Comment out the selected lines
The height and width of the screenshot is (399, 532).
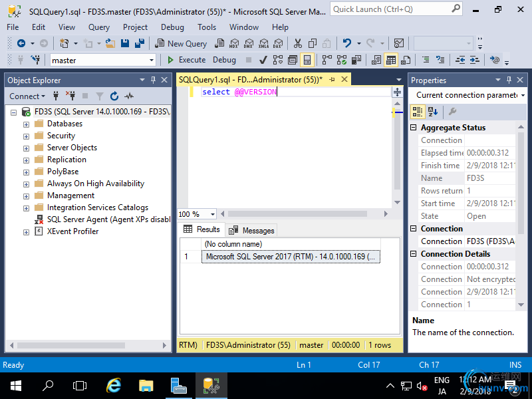click(426, 60)
